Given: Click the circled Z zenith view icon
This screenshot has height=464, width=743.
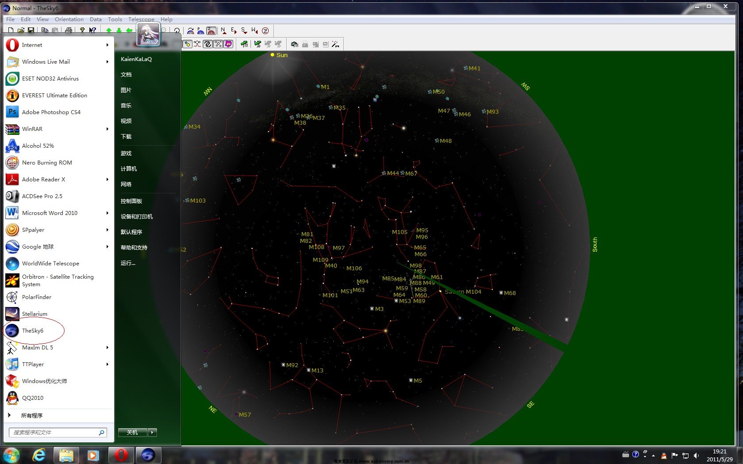Looking at the screenshot, I should point(266,31).
